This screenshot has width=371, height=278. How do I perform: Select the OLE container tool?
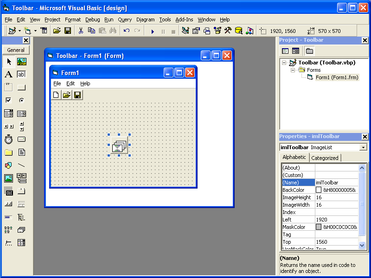pyautogui.click(x=9, y=191)
